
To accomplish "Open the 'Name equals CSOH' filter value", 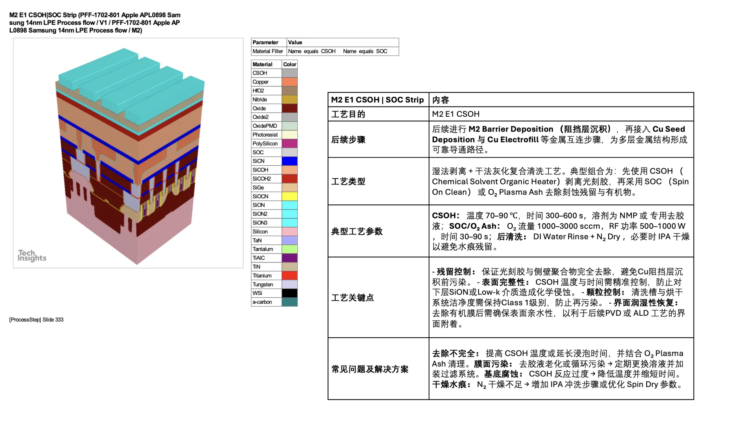I will (x=311, y=51).
